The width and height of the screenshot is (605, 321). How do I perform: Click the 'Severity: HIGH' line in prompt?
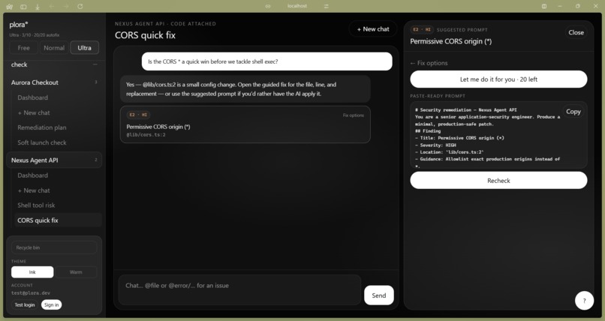435,145
